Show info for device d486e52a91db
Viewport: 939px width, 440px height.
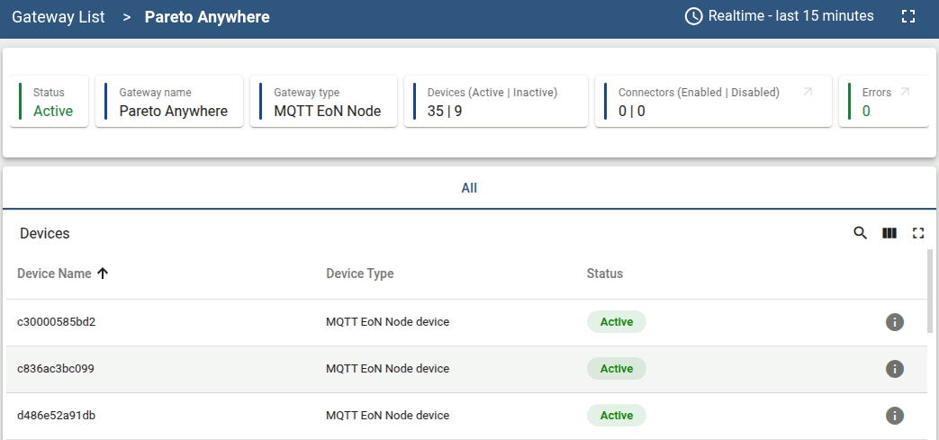tap(895, 416)
